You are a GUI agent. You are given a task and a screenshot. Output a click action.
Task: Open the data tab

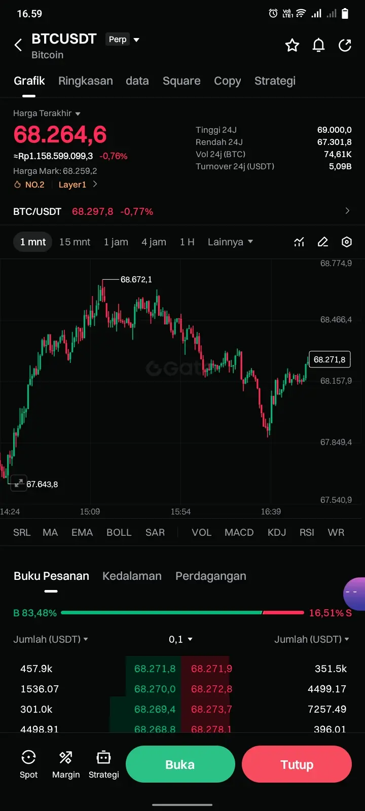pyautogui.click(x=137, y=81)
